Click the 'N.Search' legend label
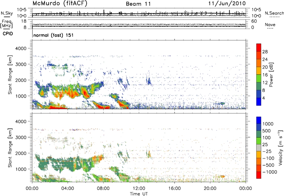This screenshot has height=196, width=284. 274,13
